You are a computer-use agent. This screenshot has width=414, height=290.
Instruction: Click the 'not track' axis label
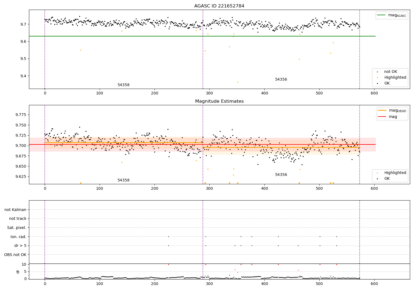coord(18,219)
